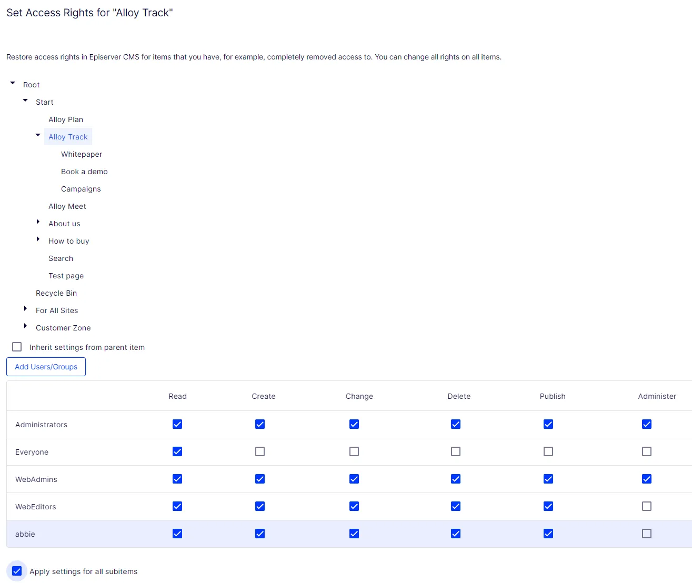Enable Delete for Everyone
The width and height of the screenshot is (692, 583).
tap(456, 451)
